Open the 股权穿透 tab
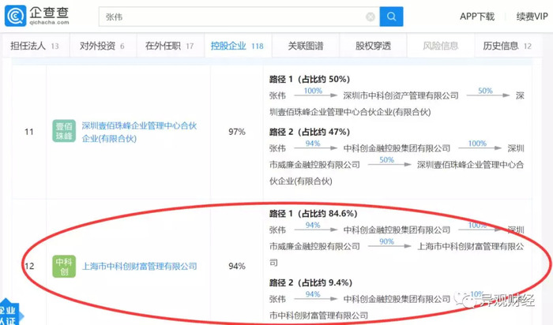553x325 pixels. [x=373, y=46]
